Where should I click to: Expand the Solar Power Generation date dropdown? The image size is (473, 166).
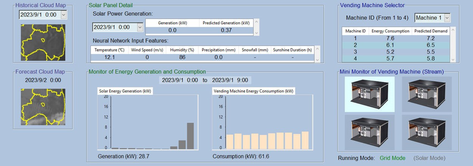pos(140,27)
